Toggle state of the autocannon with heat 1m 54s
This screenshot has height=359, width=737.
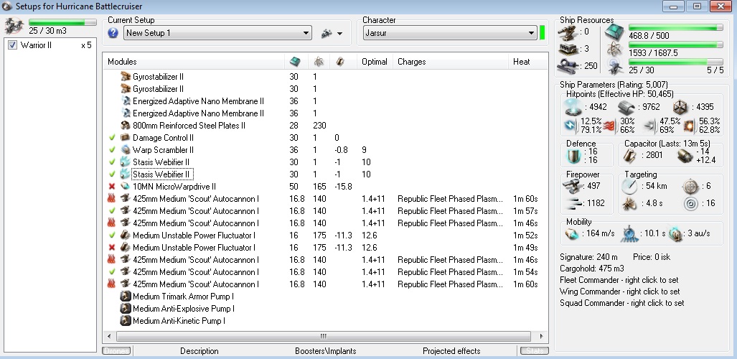pos(112,272)
